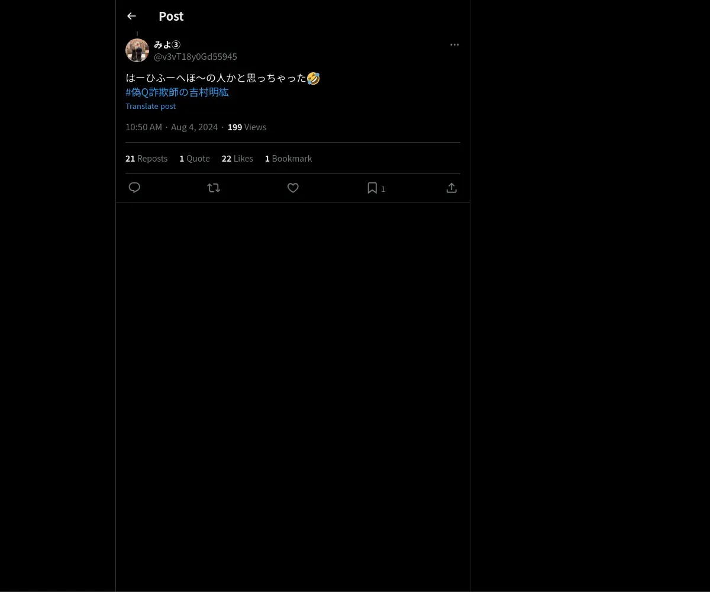710x592 pixels.
Task: Toggle the bookmark icon
Action: click(x=372, y=188)
